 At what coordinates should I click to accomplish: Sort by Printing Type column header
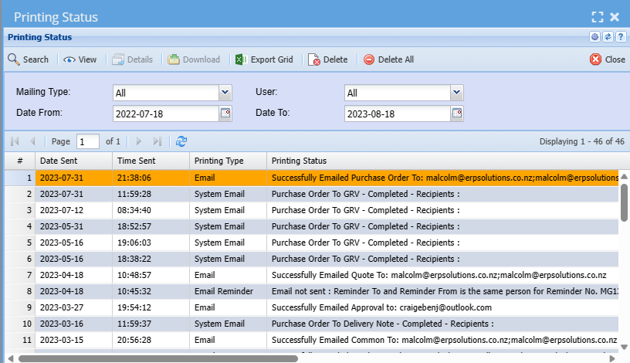[228, 161]
